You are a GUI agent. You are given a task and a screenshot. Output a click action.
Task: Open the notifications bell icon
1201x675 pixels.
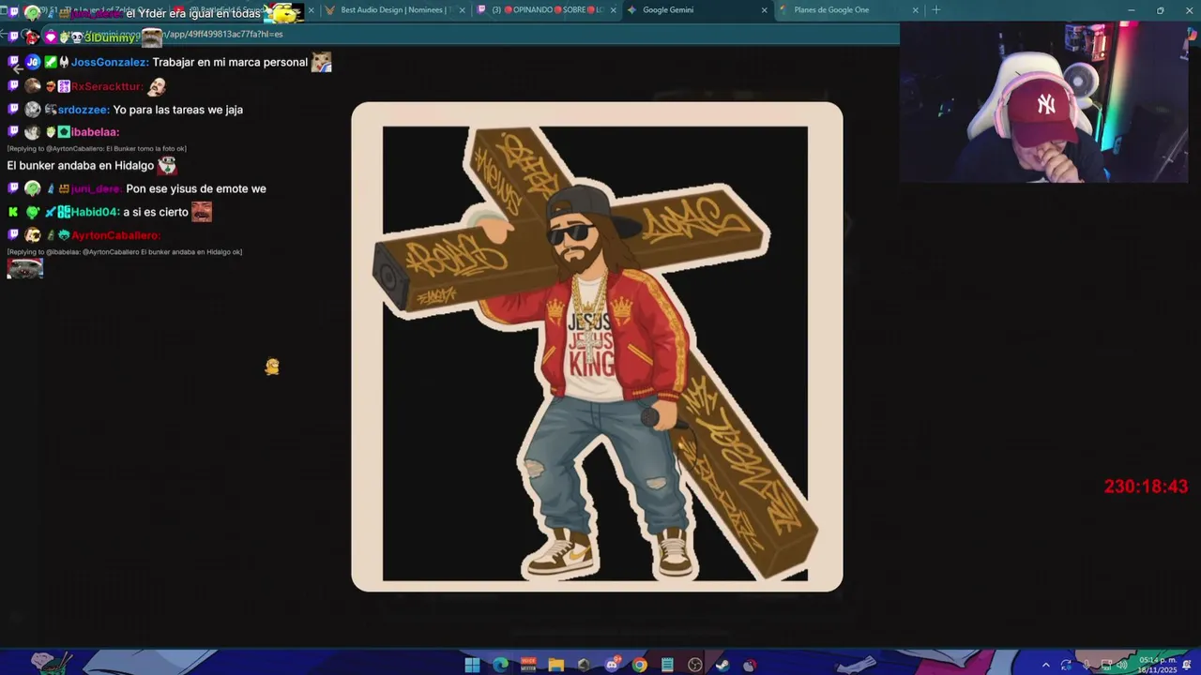tap(1187, 665)
